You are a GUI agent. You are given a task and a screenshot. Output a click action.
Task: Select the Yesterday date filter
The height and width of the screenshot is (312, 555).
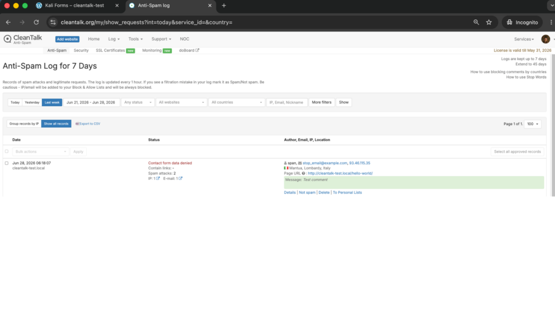click(32, 102)
